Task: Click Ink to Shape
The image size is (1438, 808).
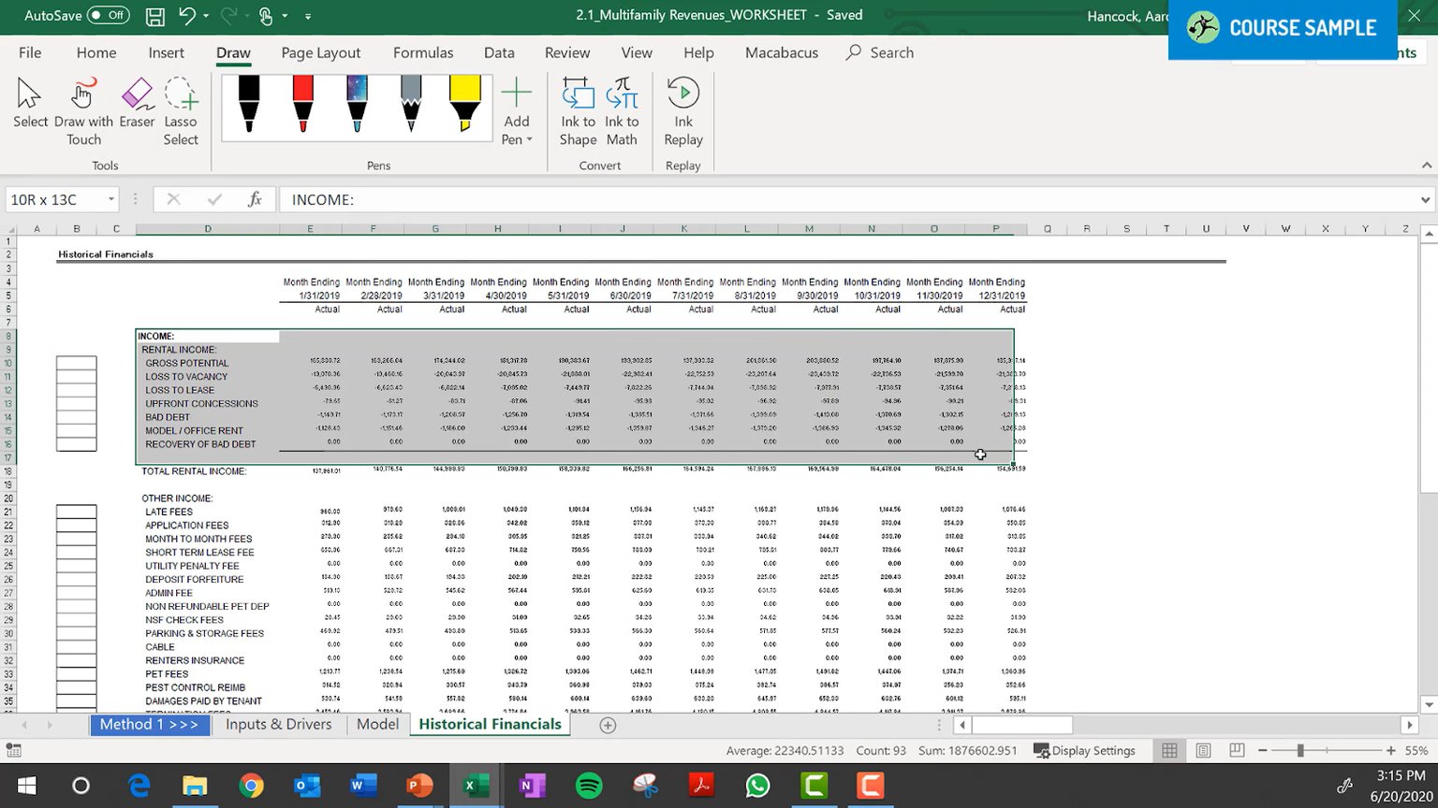Action: pos(578,112)
